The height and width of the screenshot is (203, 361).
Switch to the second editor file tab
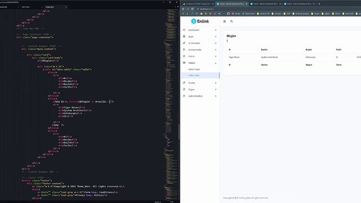click(31, 7)
